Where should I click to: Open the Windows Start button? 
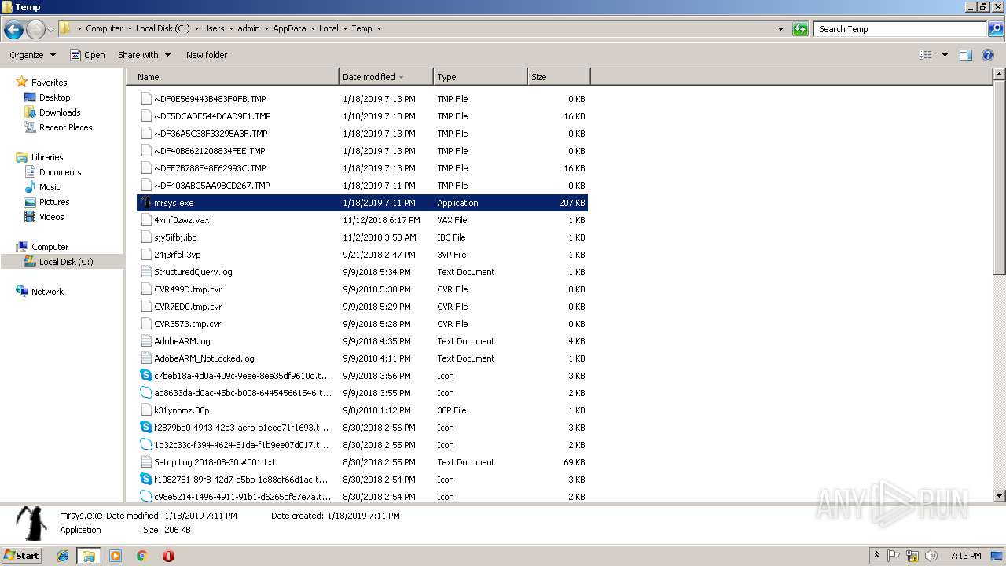pyautogui.click(x=22, y=556)
